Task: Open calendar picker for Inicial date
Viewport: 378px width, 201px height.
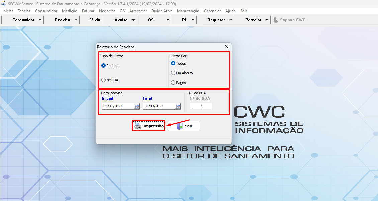Action: [x=137, y=106]
